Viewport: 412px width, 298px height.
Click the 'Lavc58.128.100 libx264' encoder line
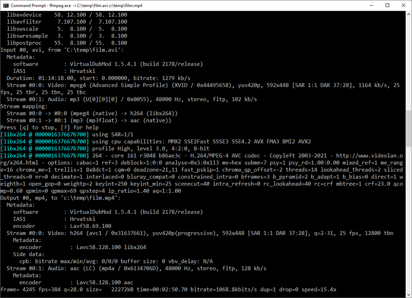pyautogui.click(x=83, y=247)
